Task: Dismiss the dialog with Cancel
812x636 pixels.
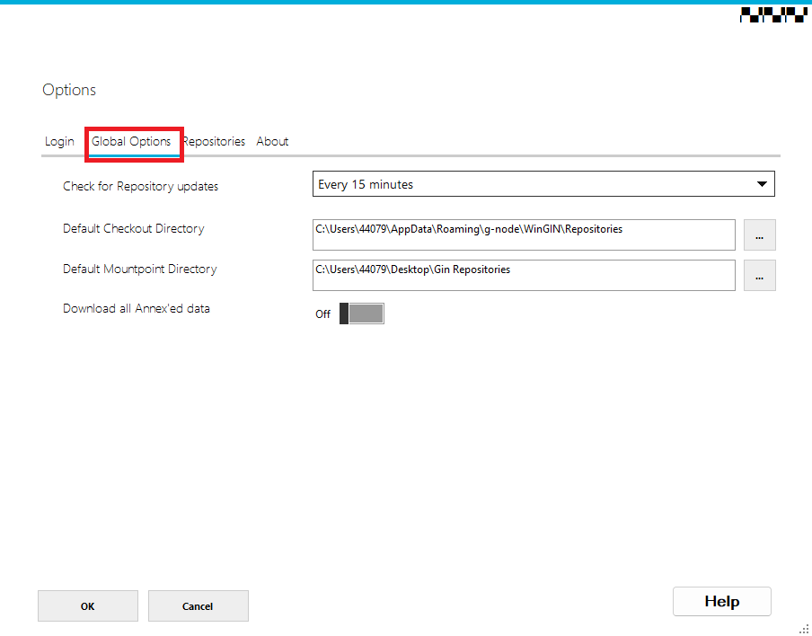Action: (x=199, y=606)
